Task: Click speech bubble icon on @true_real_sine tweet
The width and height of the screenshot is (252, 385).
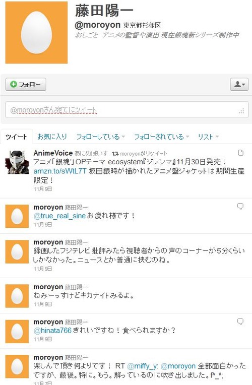Action: click(240, 207)
